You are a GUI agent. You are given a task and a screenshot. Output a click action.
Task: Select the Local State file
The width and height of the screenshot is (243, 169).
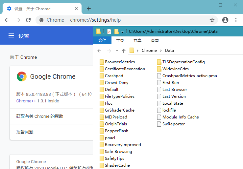170,103
